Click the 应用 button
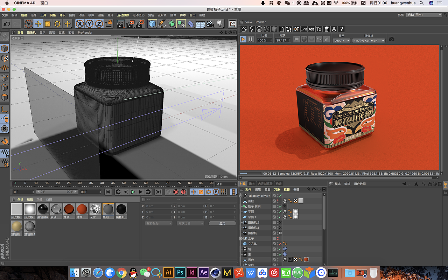Screen dimensions: 448x280 222,223
